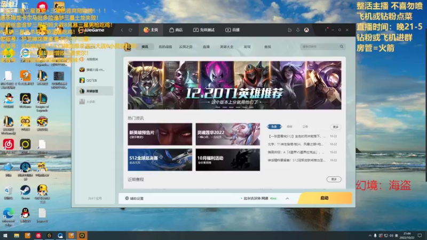
Task: Click the taskbar clock showing 21:44
Action: pyautogui.click(x=407, y=235)
